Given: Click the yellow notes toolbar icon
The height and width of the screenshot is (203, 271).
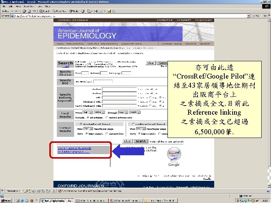Looking at the screenshot, I should click(x=109, y=11).
